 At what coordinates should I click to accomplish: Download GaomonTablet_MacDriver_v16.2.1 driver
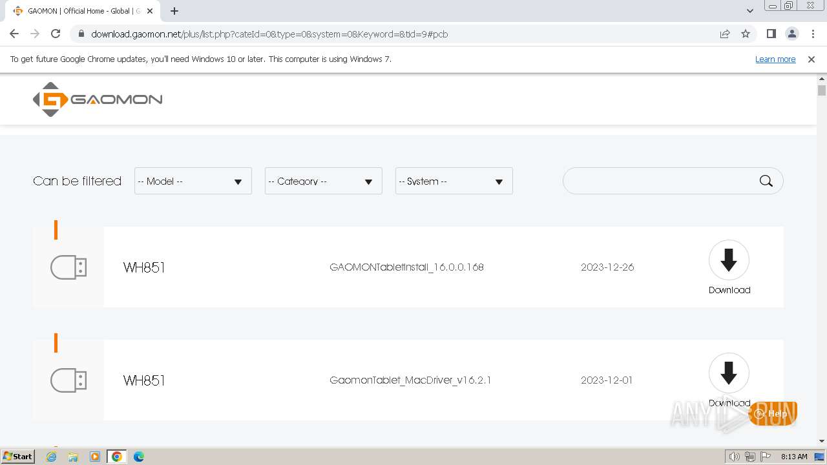pos(729,380)
